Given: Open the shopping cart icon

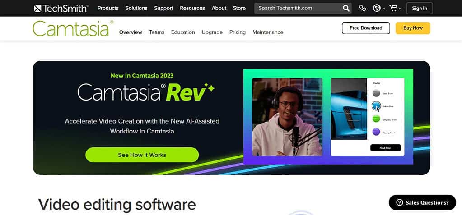Looking at the screenshot, I should coord(393,8).
